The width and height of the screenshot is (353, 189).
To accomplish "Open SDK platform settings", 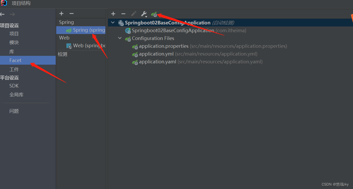I will click(14, 86).
